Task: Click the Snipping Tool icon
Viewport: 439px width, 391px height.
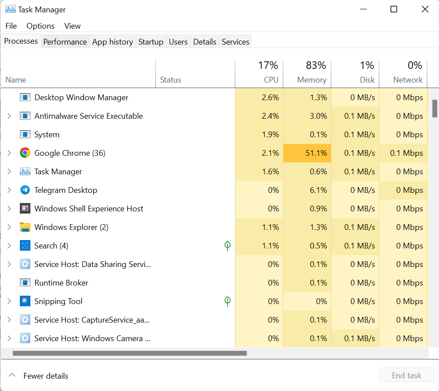Action: [x=25, y=301]
